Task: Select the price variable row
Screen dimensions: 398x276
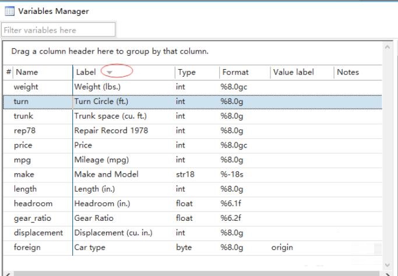Action: click(23, 145)
